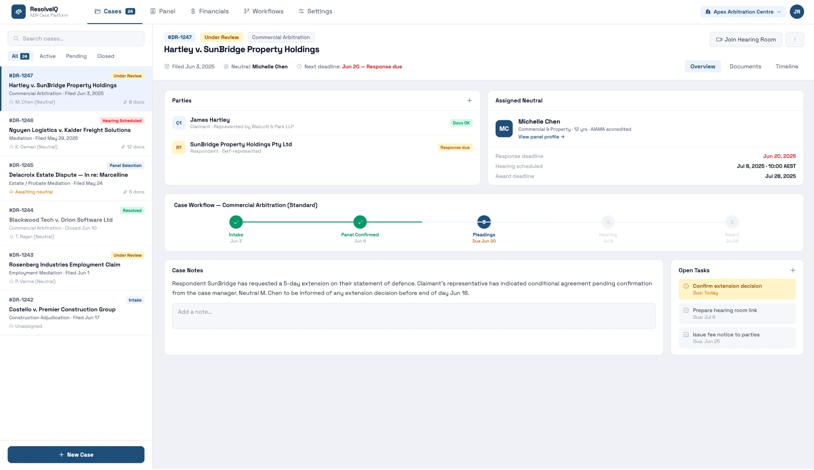The height and width of the screenshot is (470, 814).
Task: Switch to the Documents tab
Action: [x=745, y=67]
